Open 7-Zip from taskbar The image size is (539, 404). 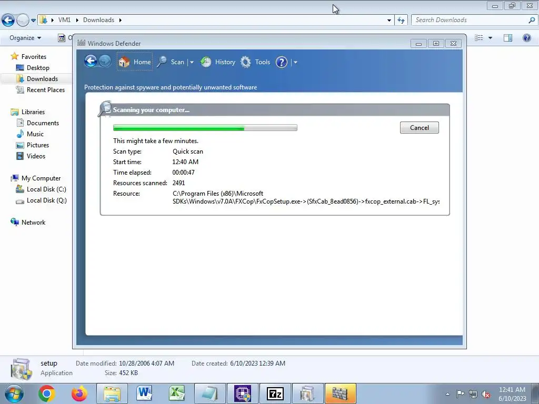(x=275, y=393)
